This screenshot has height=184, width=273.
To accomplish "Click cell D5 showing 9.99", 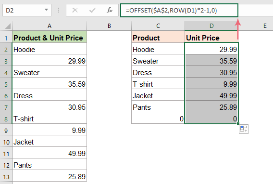I will [x=211, y=83].
